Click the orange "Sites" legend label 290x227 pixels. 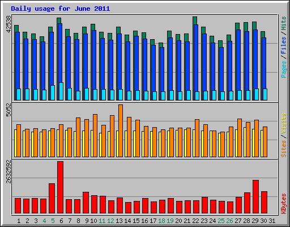[x=284, y=149]
